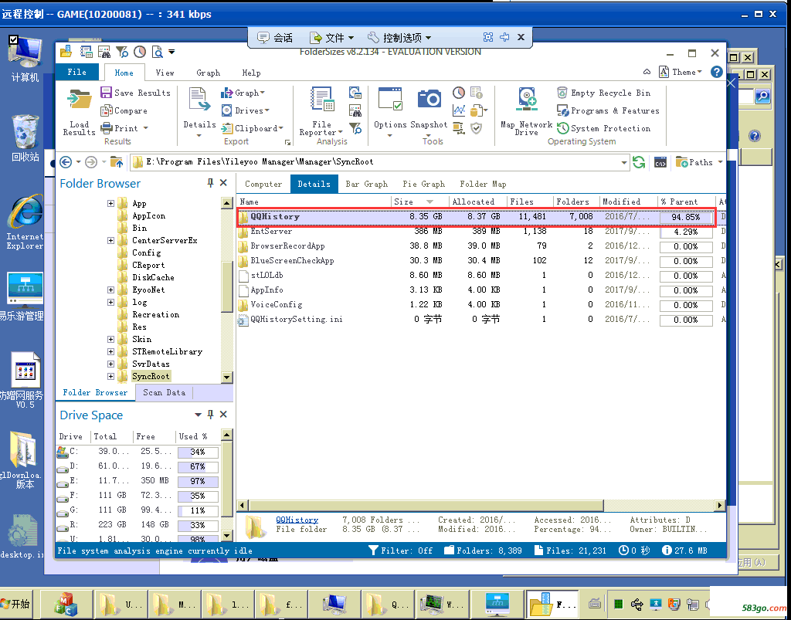
Task: Collapse the ribbon with the caret icon
Action: click(x=647, y=72)
